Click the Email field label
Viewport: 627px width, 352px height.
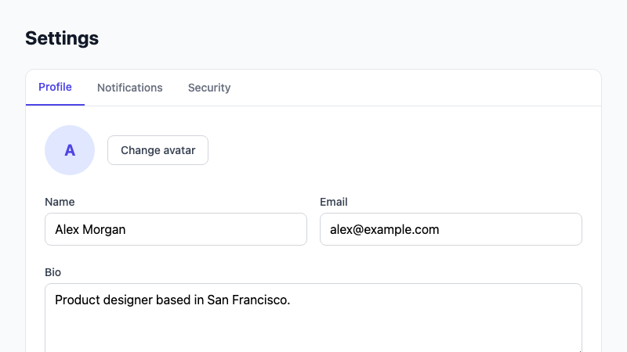pos(334,202)
